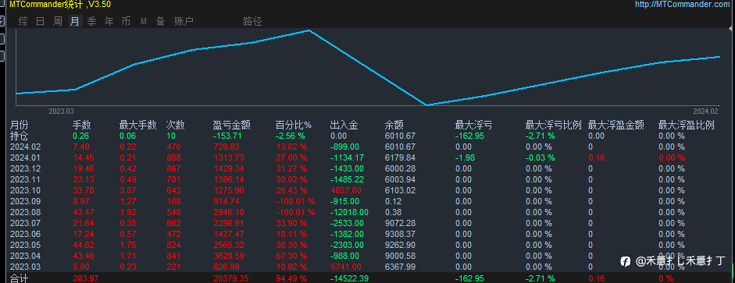This screenshot has height=283, width=735.
Task: Click the -0.03 % floating loss ratio
Action: click(x=541, y=157)
